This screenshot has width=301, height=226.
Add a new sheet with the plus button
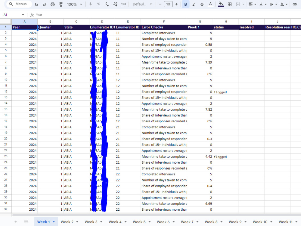(16, 221)
